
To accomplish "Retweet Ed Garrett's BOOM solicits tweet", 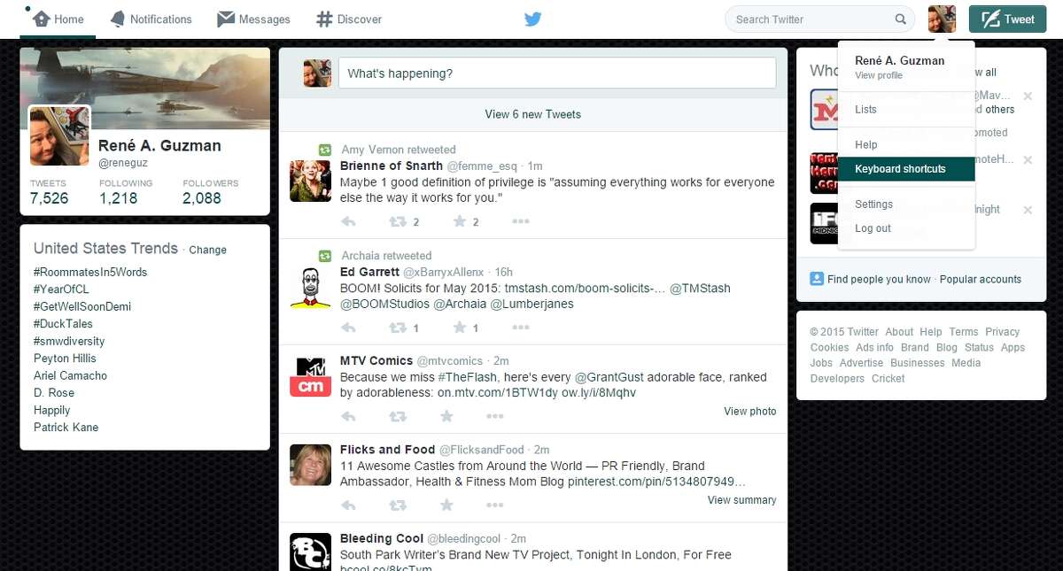I will coord(398,328).
